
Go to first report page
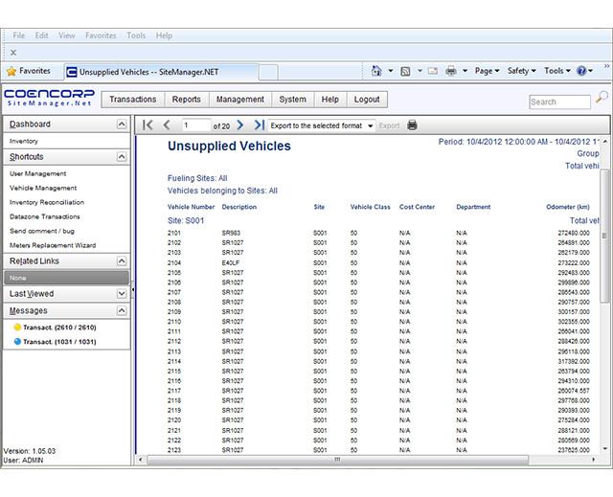pyautogui.click(x=148, y=124)
